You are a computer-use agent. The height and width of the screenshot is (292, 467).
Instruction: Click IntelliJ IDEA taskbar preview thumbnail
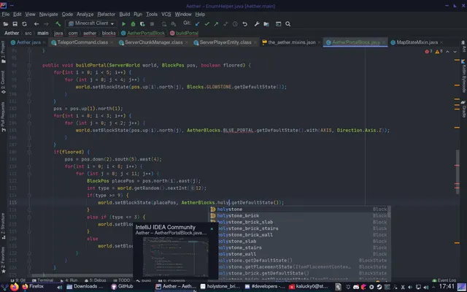(x=175, y=257)
